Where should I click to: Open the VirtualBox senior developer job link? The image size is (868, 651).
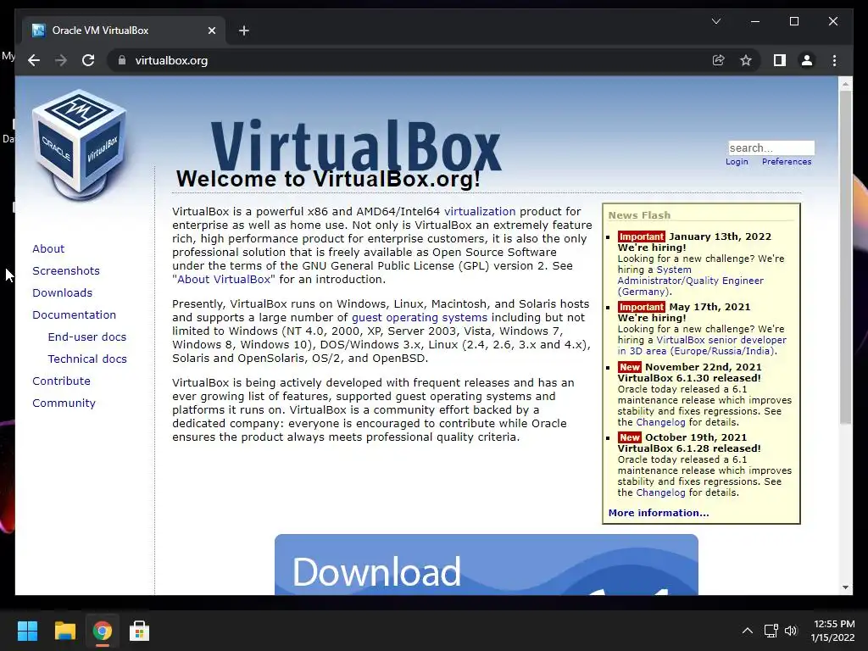click(702, 346)
